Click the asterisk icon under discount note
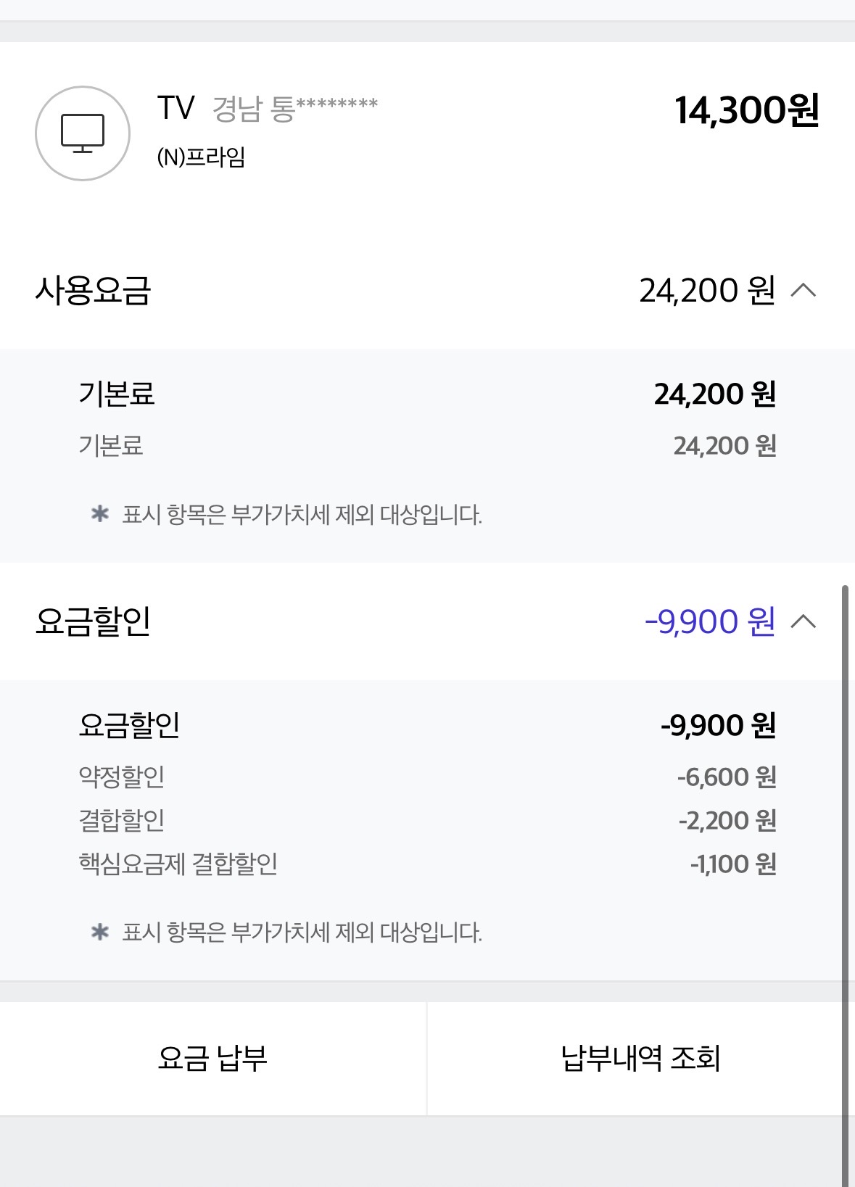Screen dimensions: 855x1187 click(x=100, y=932)
